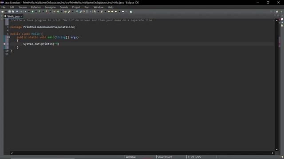Open the Run menu
284x159 pixels.
tap(87, 7)
